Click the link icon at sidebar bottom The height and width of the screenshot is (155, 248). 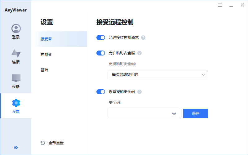(x=16, y=148)
